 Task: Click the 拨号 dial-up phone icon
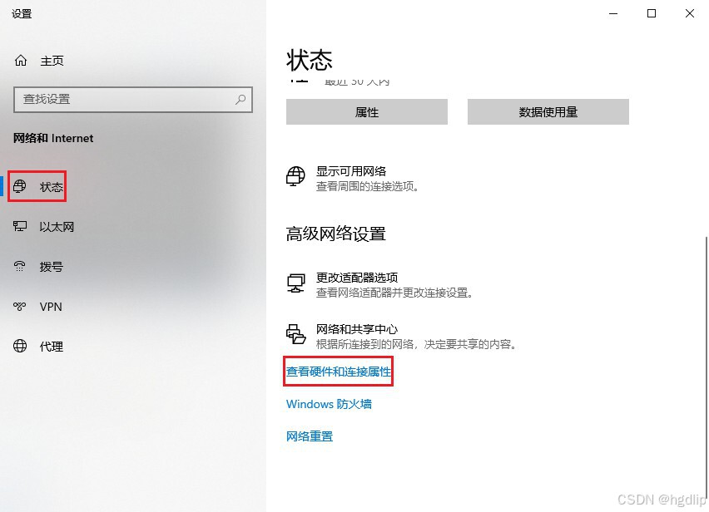(x=19, y=266)
